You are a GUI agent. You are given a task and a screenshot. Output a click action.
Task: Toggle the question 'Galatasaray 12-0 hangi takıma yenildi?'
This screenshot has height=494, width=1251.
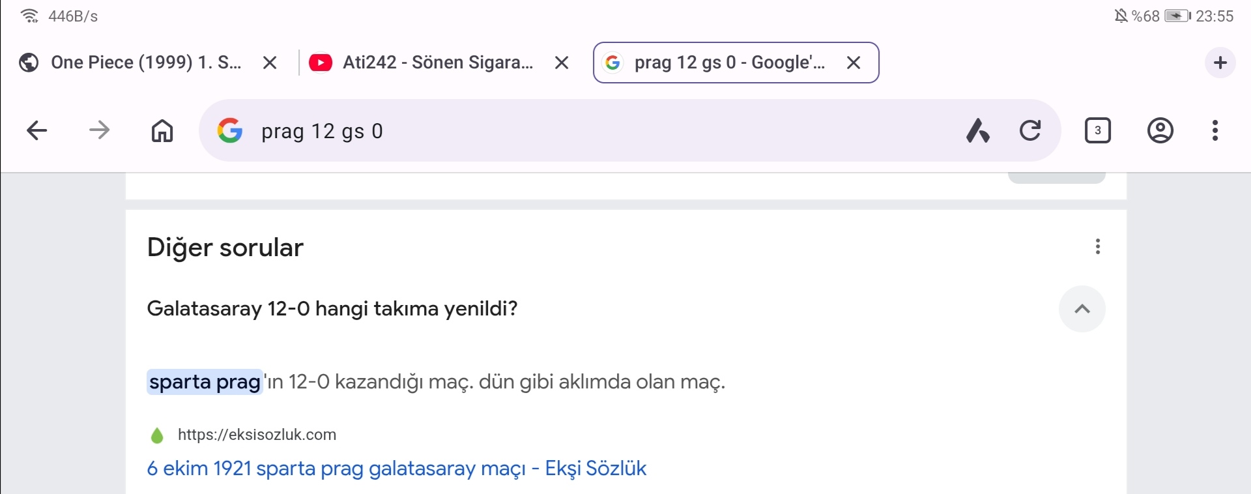click(332, 308)
